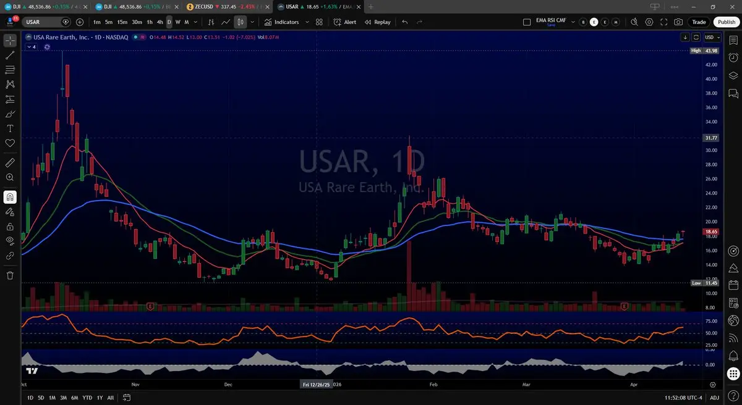The height and width of the screenshot is (405, 742).
Task: Start bar Replay mode
Action: (378, 22)
